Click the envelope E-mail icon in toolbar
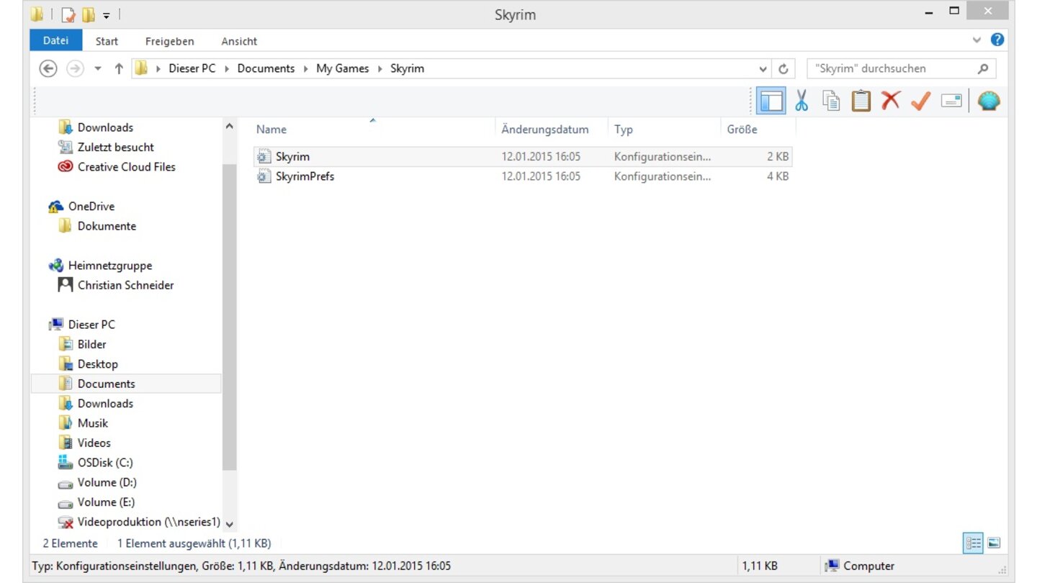Screen dimensions: 1037x583 [x=951, y=101]
